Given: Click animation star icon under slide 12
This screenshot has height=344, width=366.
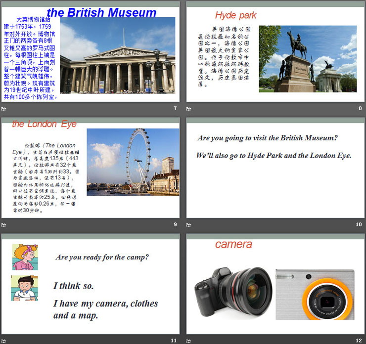Looking at the screenshot, I should (188, 341).
